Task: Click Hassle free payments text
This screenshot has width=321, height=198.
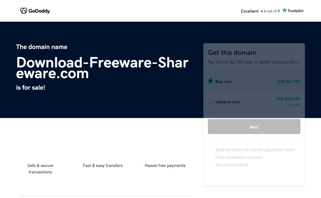Action: pyautogui.click(x=165, y=166)
